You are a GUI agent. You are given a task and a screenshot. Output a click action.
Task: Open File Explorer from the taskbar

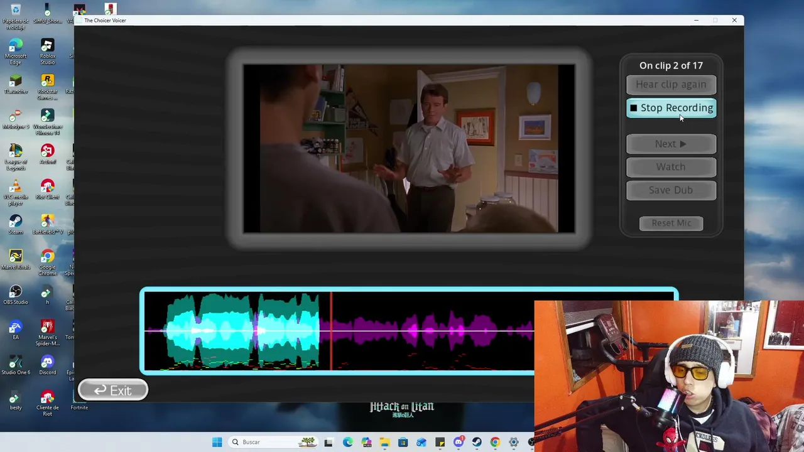pos(384,442)
